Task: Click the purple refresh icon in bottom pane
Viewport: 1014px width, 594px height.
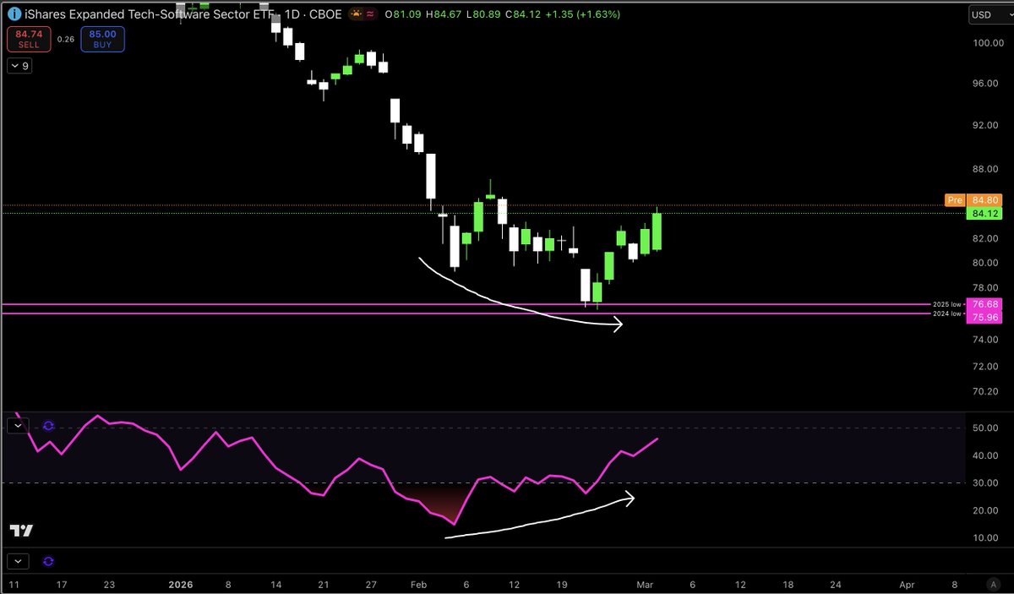Action: [x=48, y=560]
